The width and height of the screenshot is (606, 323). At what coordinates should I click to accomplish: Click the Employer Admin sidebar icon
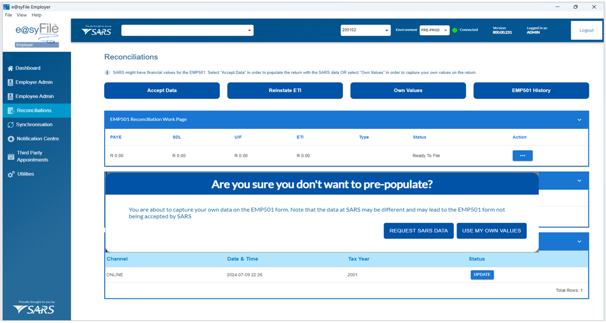coord(10,82)
